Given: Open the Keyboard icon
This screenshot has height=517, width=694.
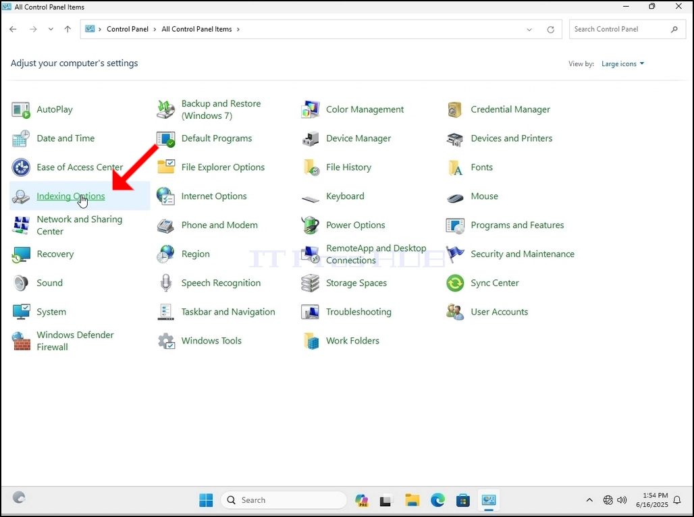Looking at the screenshot, I should 311,198.
